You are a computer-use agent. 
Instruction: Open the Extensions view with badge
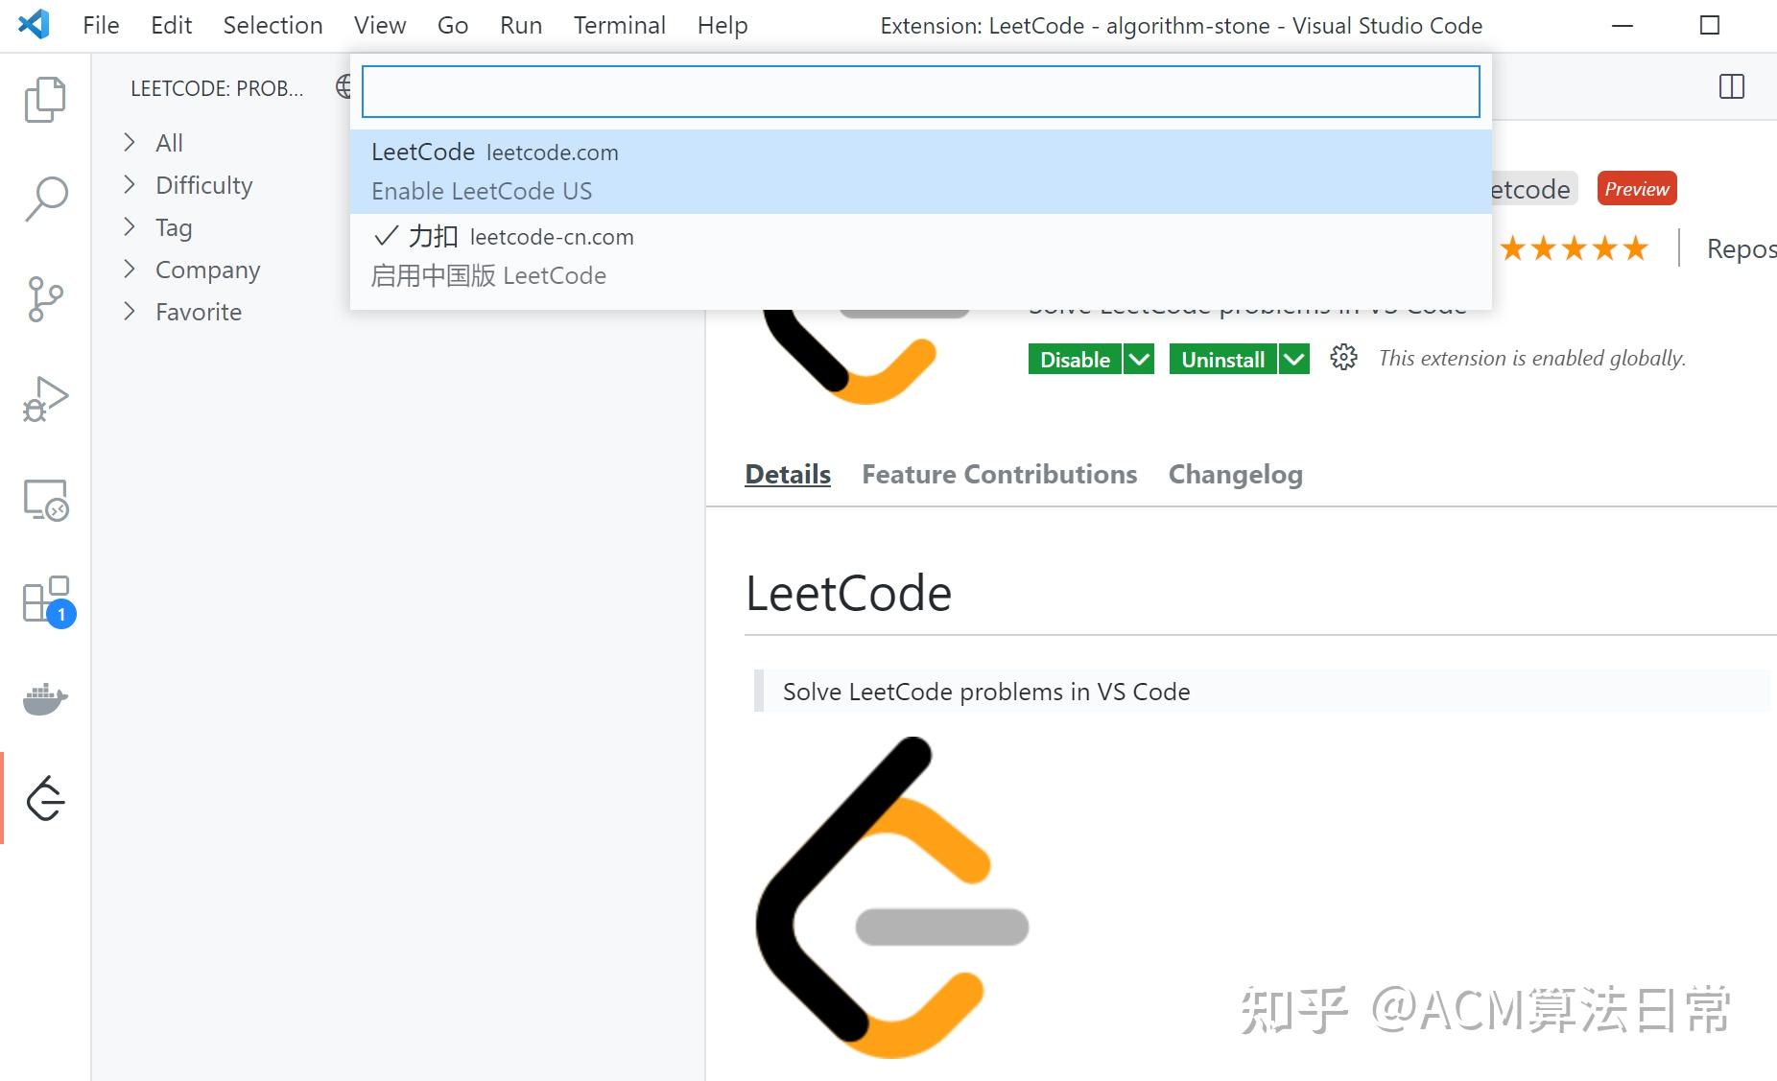pyautogui.click(x=45, y=599)
